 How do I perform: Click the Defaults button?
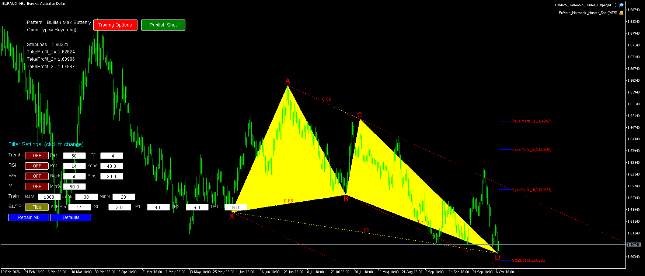click(71, 217)
